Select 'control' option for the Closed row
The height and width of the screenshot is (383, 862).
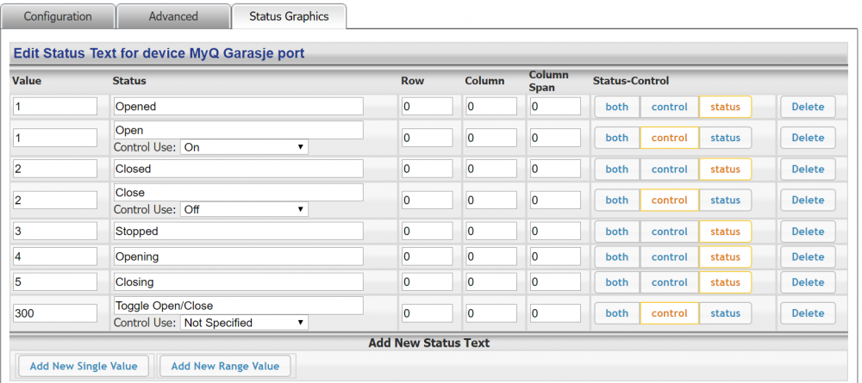(x=669, y=170)
